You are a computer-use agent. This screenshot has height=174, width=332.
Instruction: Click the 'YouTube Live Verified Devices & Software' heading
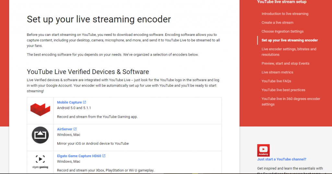click(88, 72)
